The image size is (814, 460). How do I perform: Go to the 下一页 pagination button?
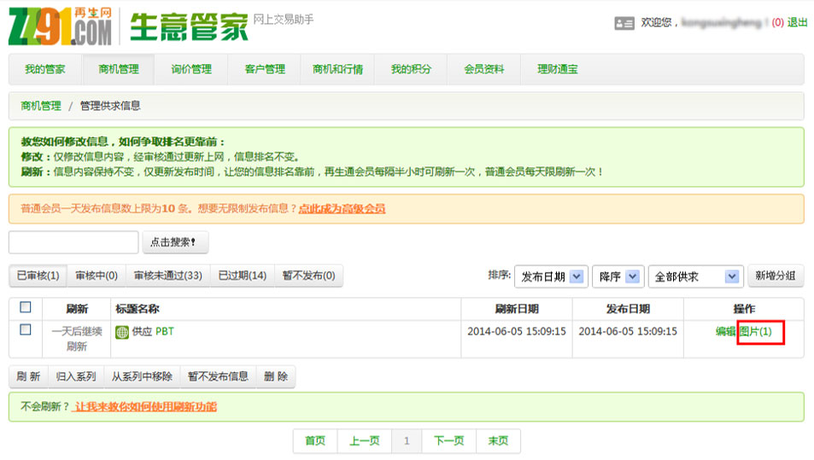pyautogui.click(x=448, y=440)
